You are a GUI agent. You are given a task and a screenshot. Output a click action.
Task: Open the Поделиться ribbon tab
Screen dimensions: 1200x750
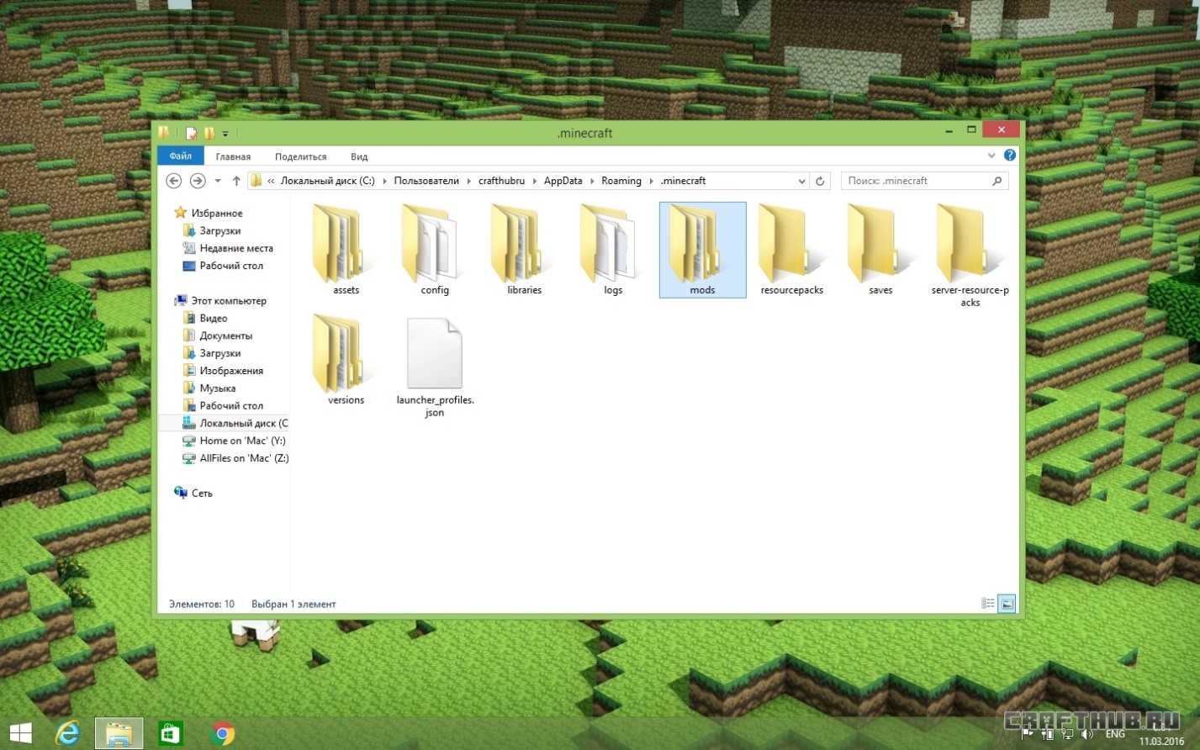(x=300, y=156)
